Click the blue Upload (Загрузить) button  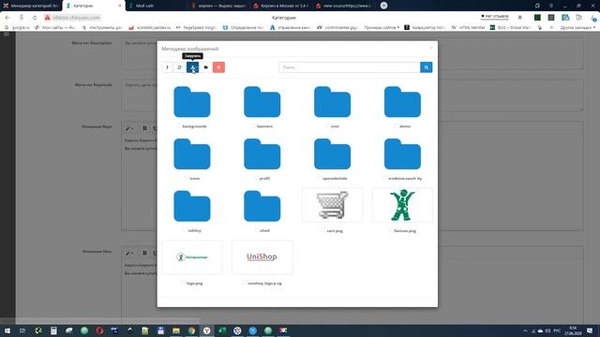pos(192,67)
